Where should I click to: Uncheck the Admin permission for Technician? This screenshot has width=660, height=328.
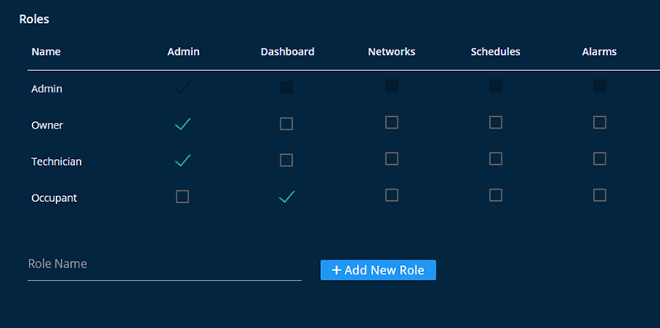[182, 160]
